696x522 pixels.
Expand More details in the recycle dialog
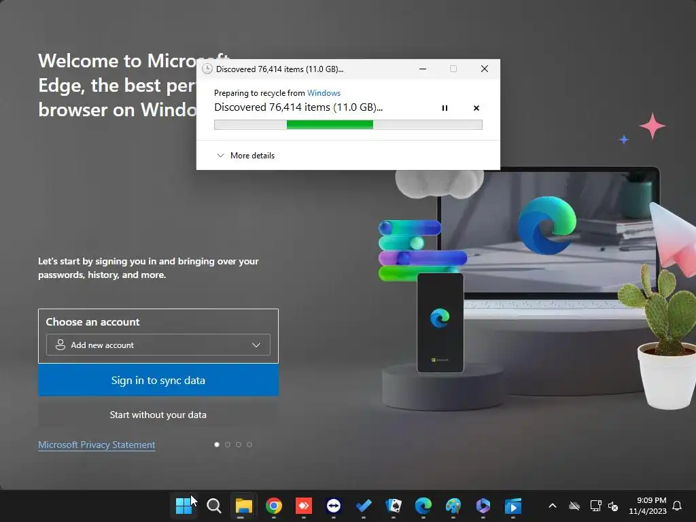(245, 156)
